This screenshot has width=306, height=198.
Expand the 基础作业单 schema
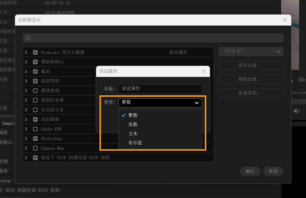point(26,100)
